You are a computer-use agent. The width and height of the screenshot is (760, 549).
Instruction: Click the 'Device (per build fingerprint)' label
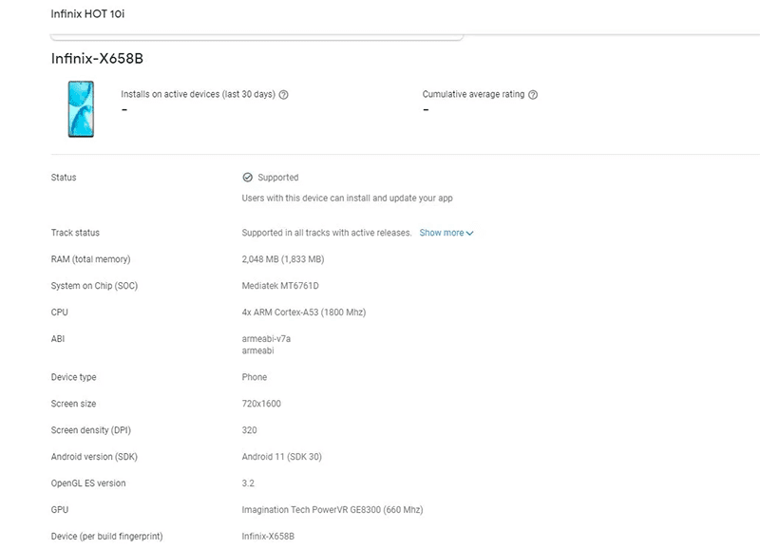(x=106, y=536)
